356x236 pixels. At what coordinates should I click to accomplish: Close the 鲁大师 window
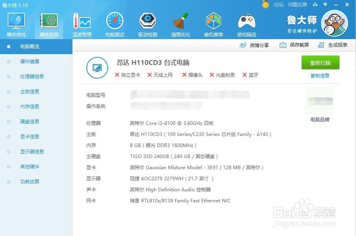pyautogui.click(x=347, y=4)
